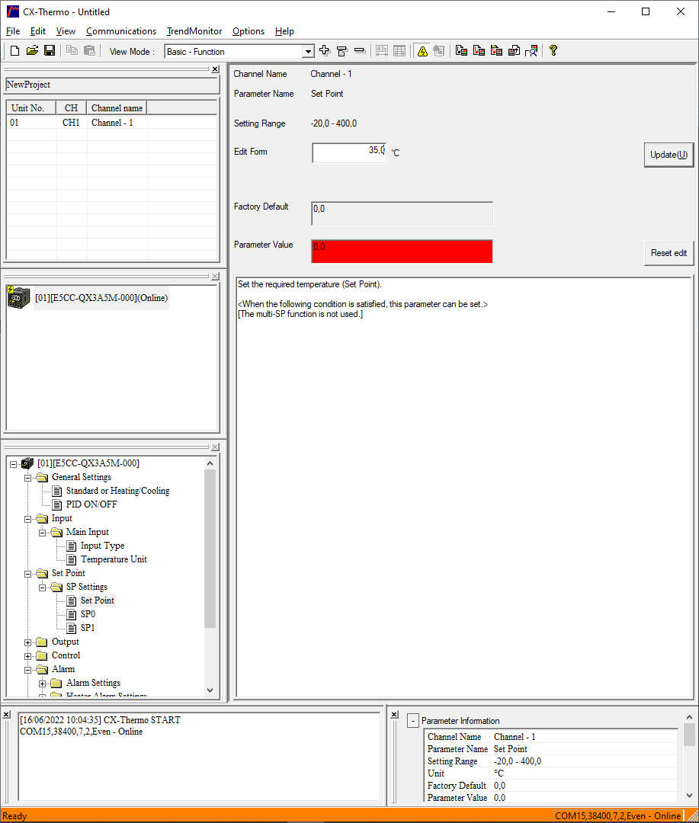
Task: Click the Copy toolbar icon
Action: tap(72, 51)
